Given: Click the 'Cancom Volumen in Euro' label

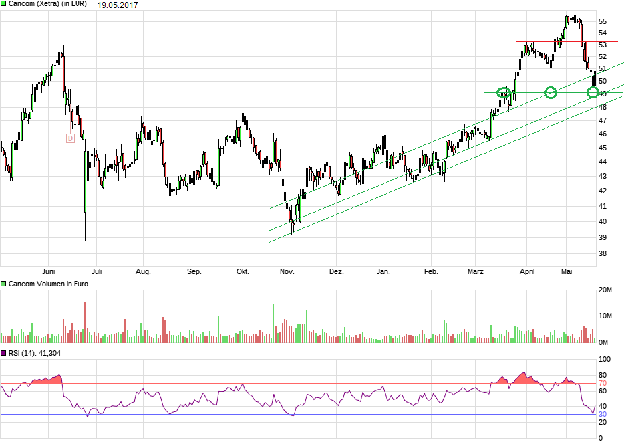Looking at the screenshot, I should coord(49,284).
